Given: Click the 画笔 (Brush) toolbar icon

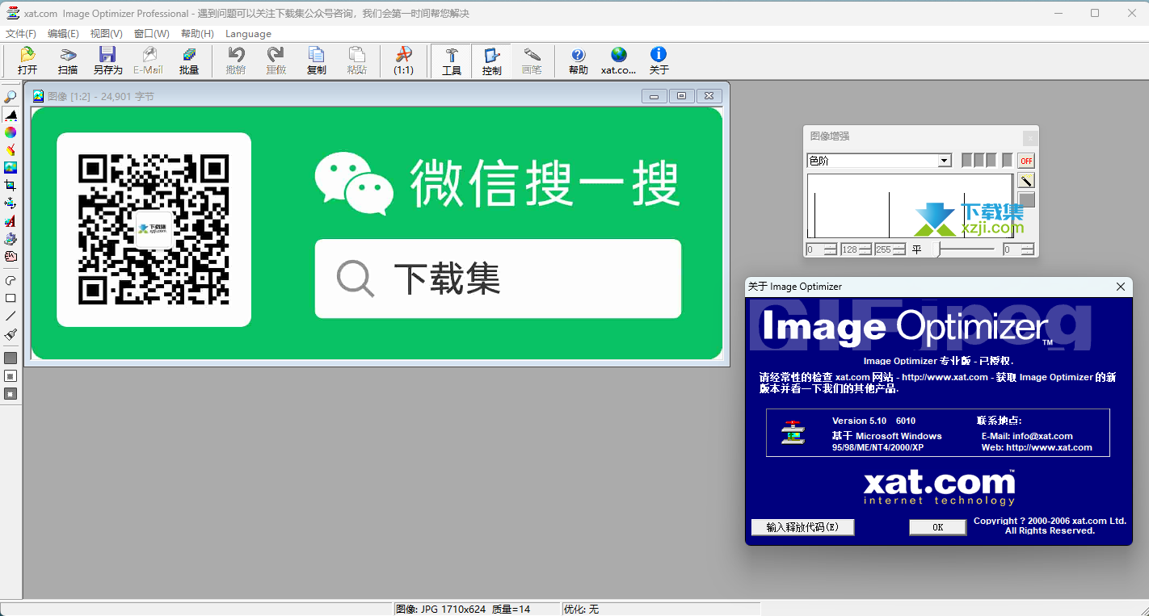Looking at the screenshot, I should click(532, 61).
